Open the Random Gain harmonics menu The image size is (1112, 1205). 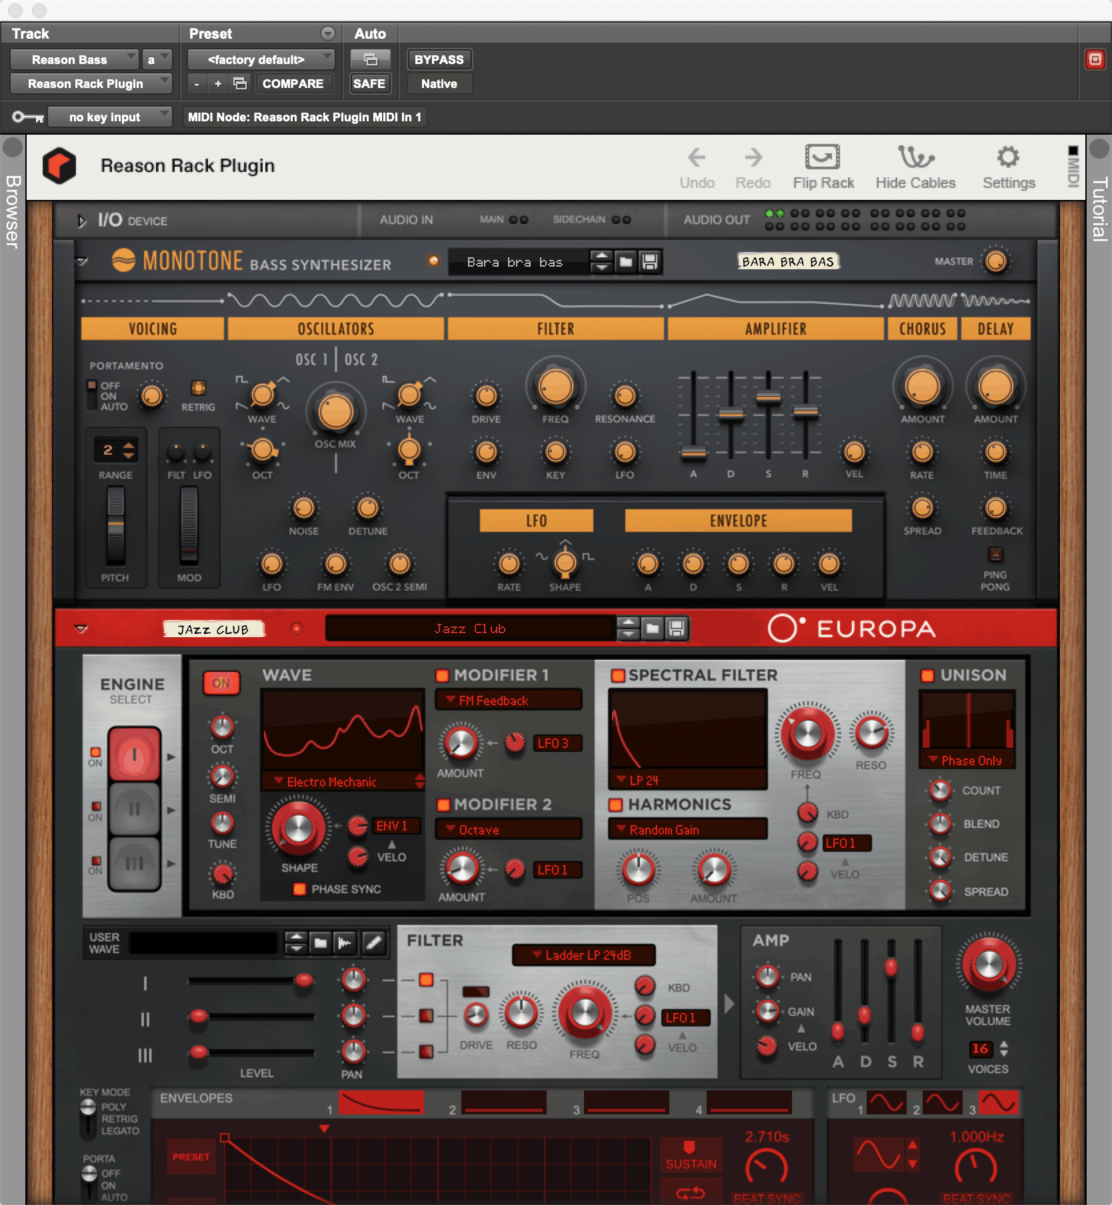687,830
